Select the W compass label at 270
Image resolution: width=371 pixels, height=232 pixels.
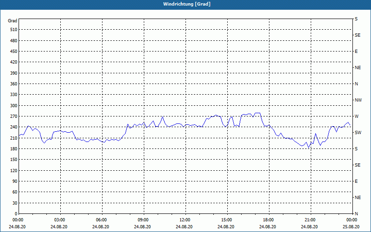point(357,116)
